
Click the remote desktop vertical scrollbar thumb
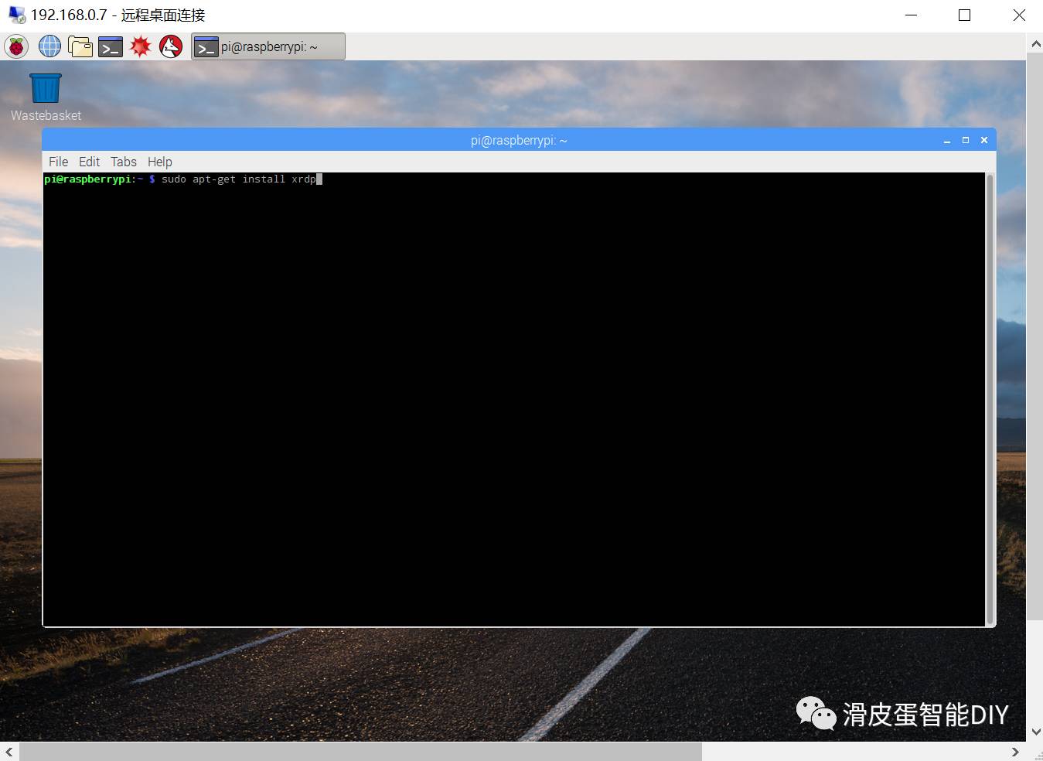click(x=1034, y=336)
